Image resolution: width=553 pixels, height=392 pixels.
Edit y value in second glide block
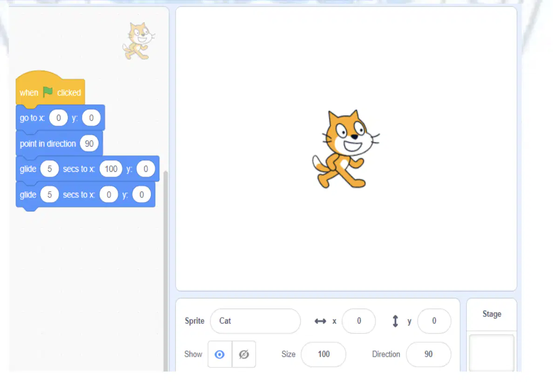point(142,195)
